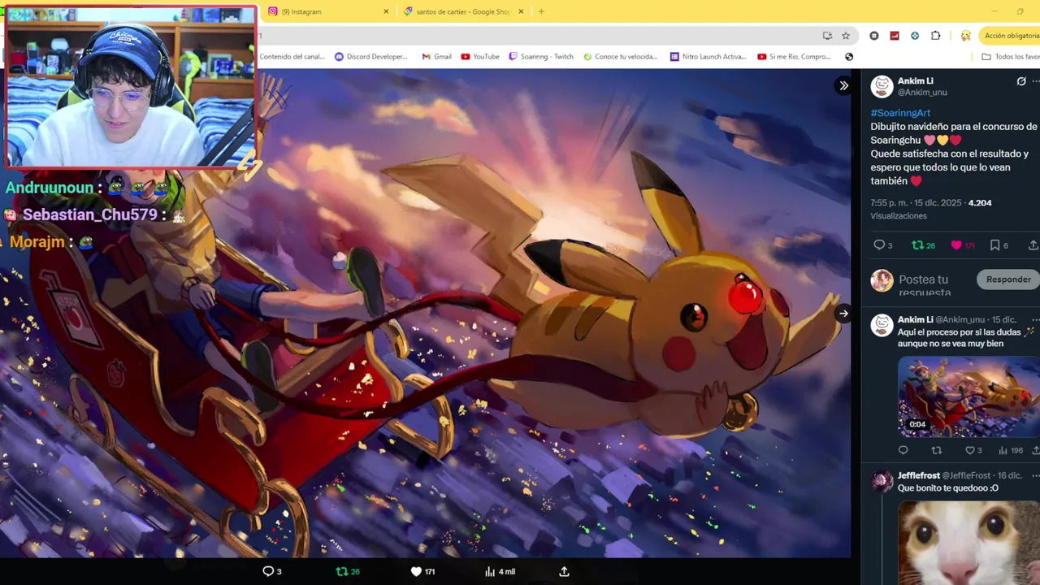1040x585 pixels.
Task: Open Todos los favoritos folder
Action: (1011, 57)
